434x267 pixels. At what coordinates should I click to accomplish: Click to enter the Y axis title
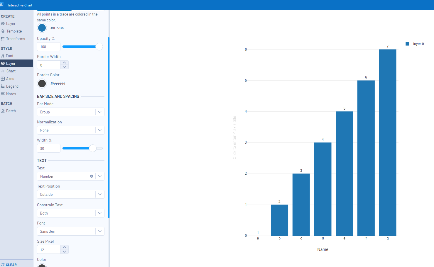[234, 138]
